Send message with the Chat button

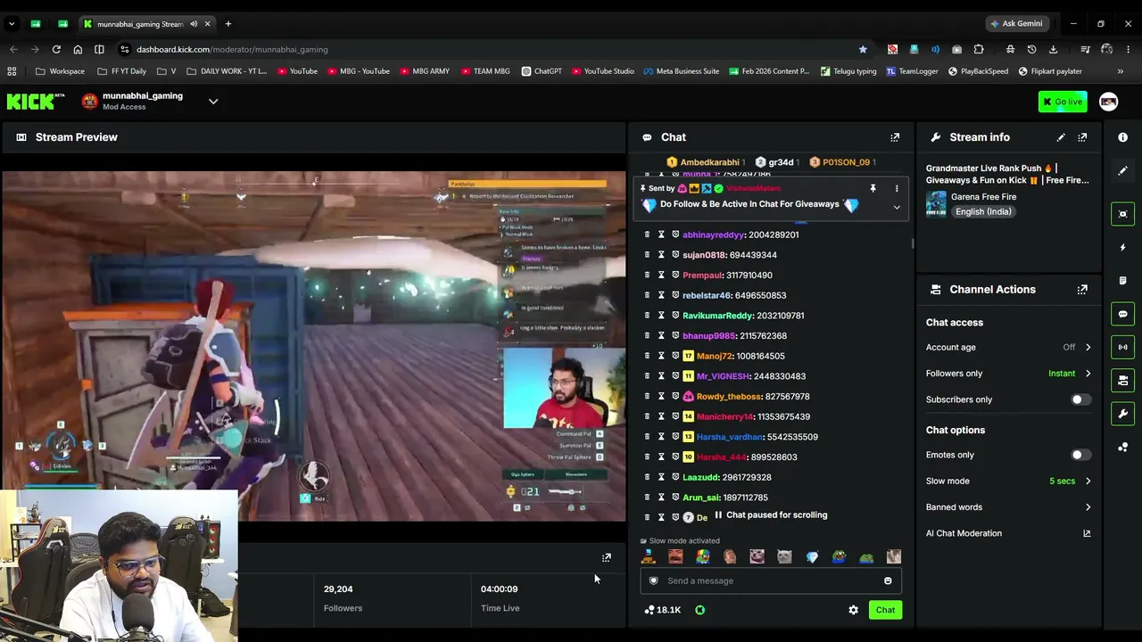pos(885,610)
